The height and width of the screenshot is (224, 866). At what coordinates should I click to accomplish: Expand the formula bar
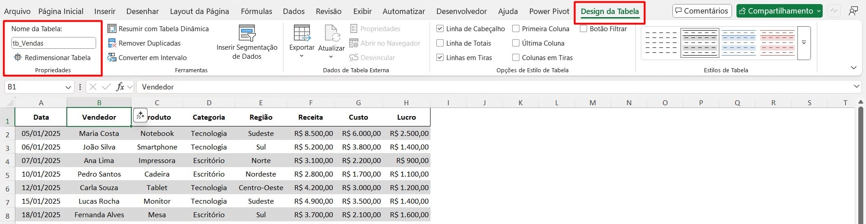(x=856, y=87)
